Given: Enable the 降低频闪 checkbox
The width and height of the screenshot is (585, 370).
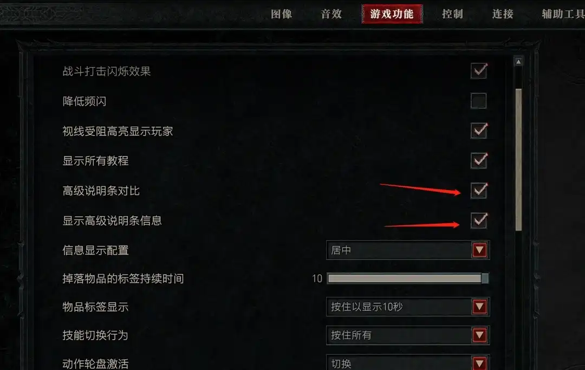Looking at the screenshot, I should pyautogui.click(x=479, y=101).
